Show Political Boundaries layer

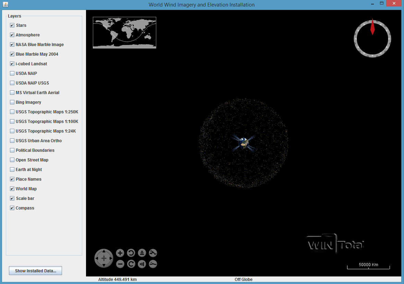(12, 150)
